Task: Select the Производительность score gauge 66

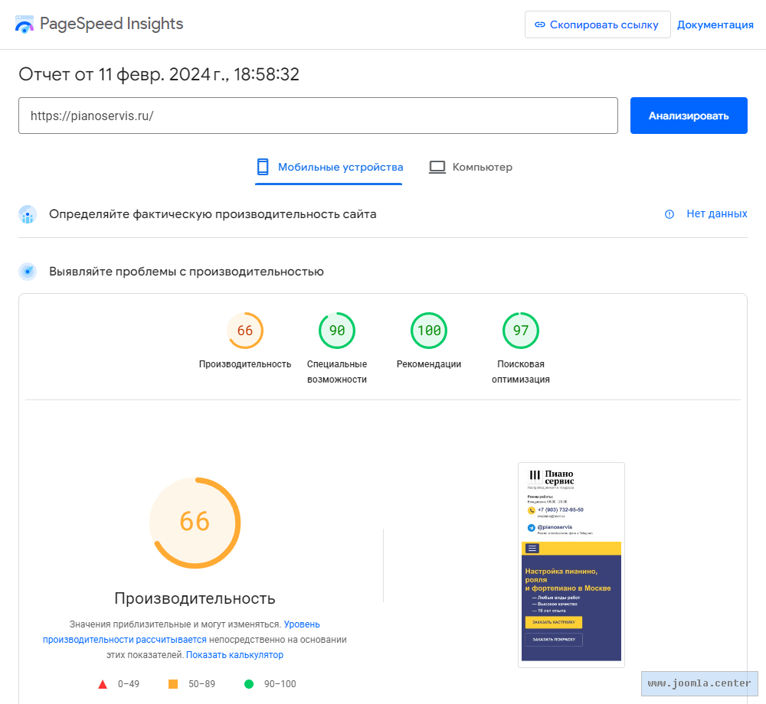Action: (245, 331)
